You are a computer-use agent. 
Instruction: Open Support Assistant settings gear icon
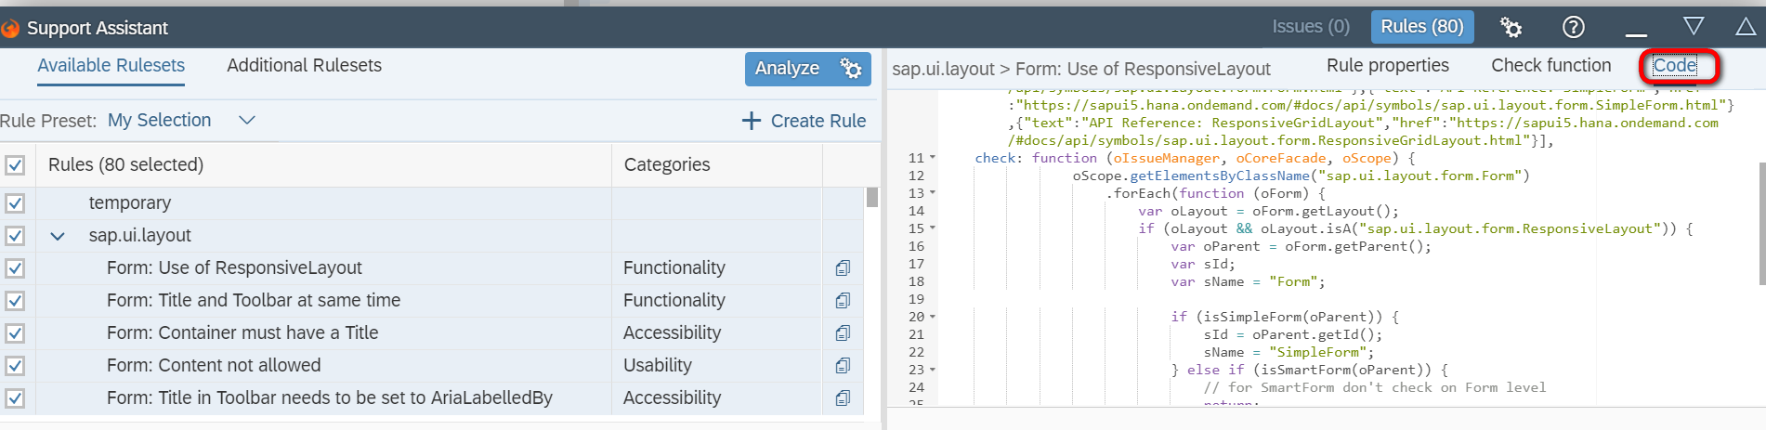pos(1511,27)
